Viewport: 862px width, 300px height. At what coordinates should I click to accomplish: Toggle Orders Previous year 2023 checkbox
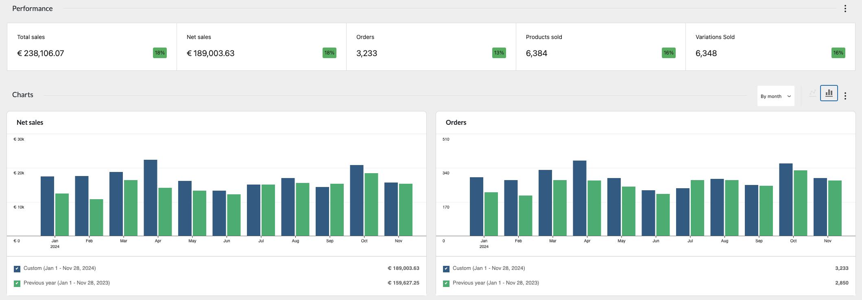pos(446,283)
